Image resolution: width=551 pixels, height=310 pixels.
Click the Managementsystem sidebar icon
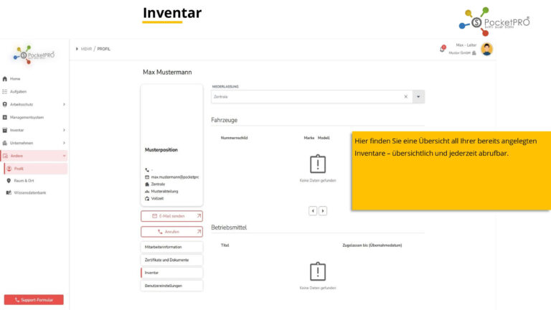pyautogui.click(x=5, y=117)
